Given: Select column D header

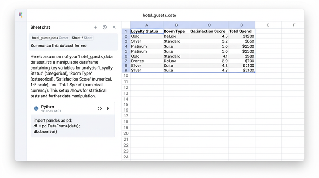Looking at the screenshot, I should pos(242,25).
